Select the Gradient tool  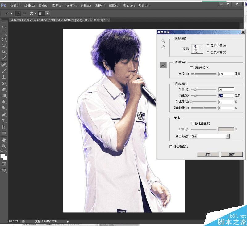[4, 96]
